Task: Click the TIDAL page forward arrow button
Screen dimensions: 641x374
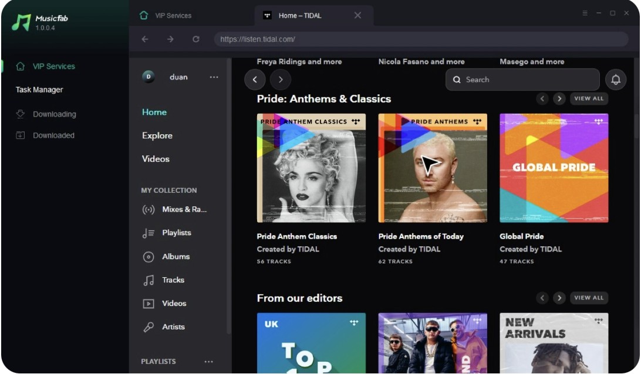Action: coord(281,80)
